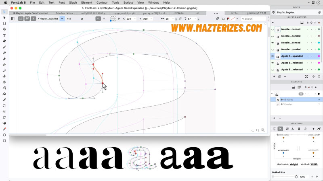Toggle the sidebar panel icon in property bar
The image size is (323, 181).
tap(13, 19)
